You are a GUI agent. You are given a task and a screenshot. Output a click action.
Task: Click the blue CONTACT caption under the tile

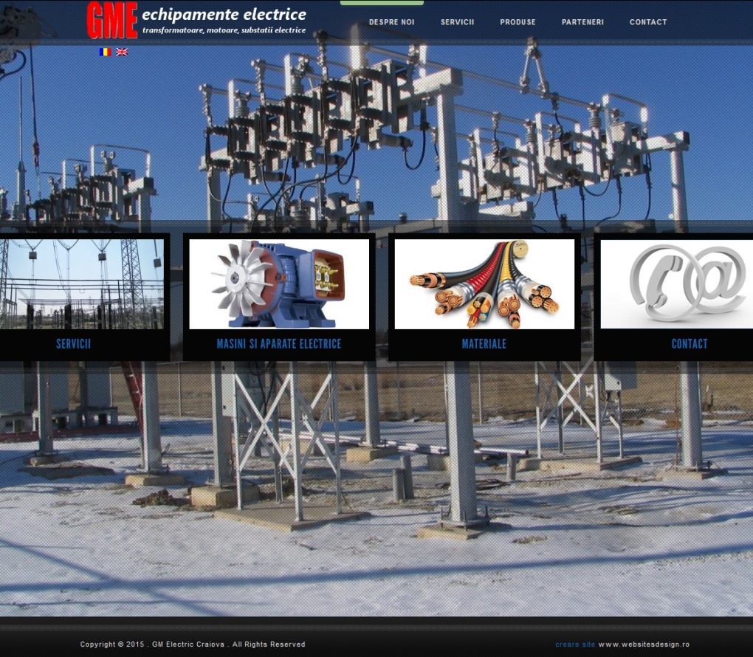pyautogui.click(x=690, y=344)
